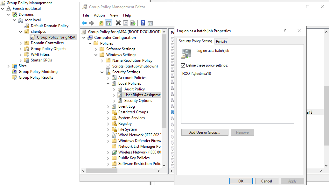Click the Add User or Group button
Viewport: 329px width, 185px height.
coord(205,132)
